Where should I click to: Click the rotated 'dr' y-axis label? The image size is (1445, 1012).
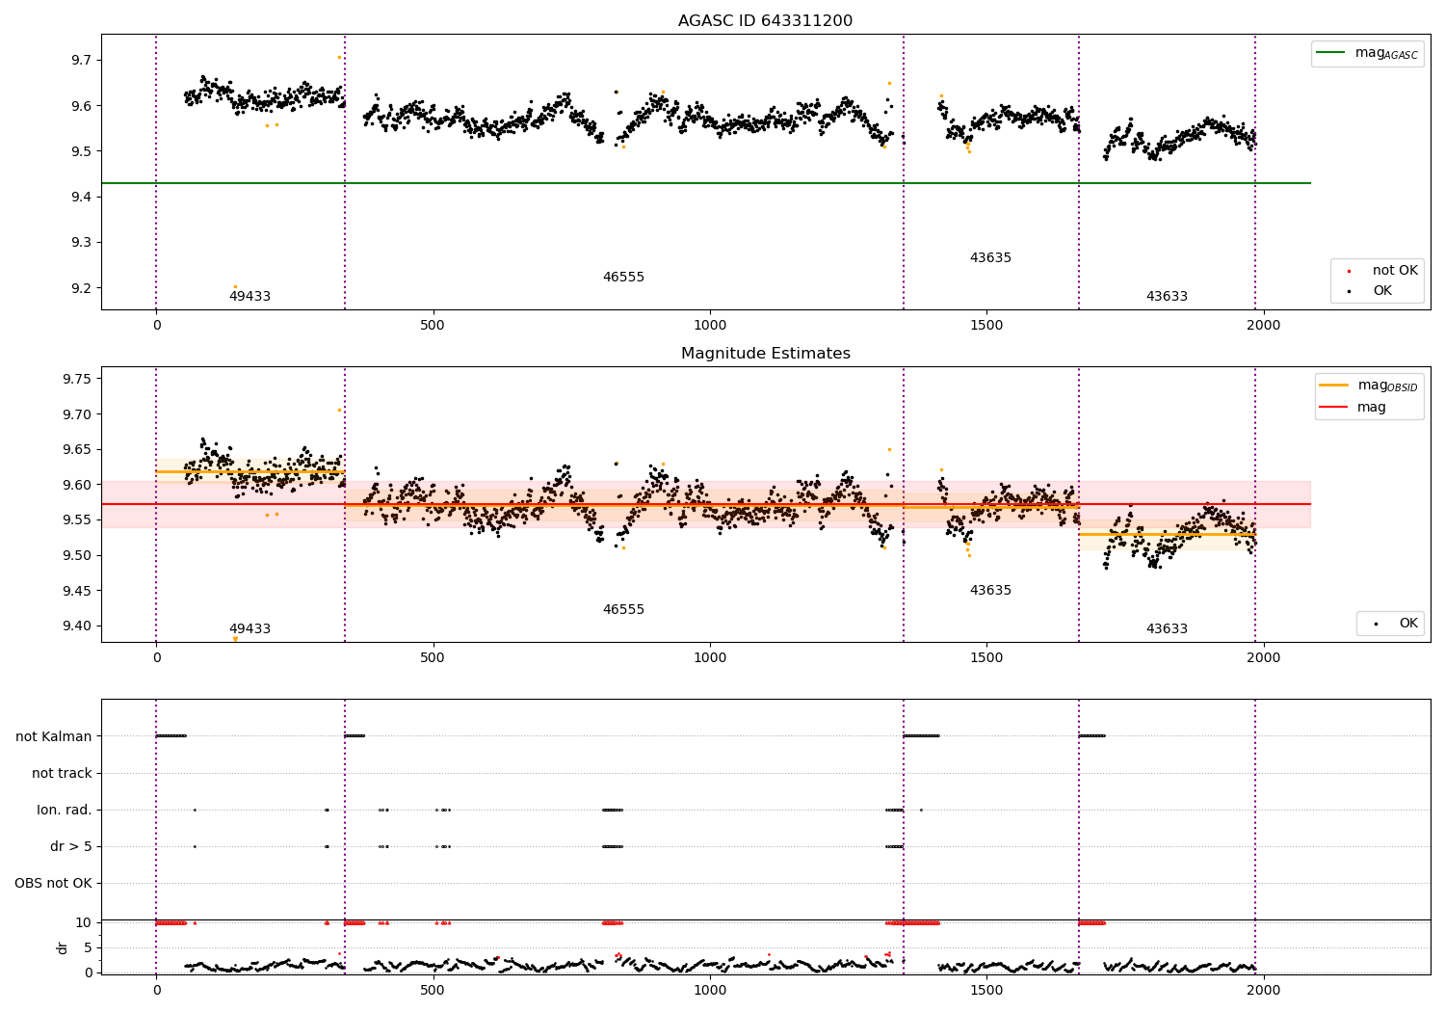(x=63, y=947)
